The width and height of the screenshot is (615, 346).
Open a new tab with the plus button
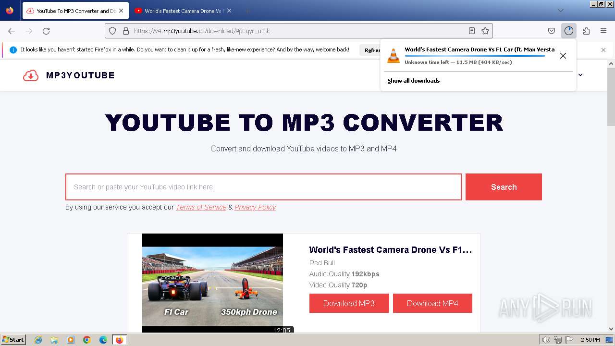pos(247,11)
